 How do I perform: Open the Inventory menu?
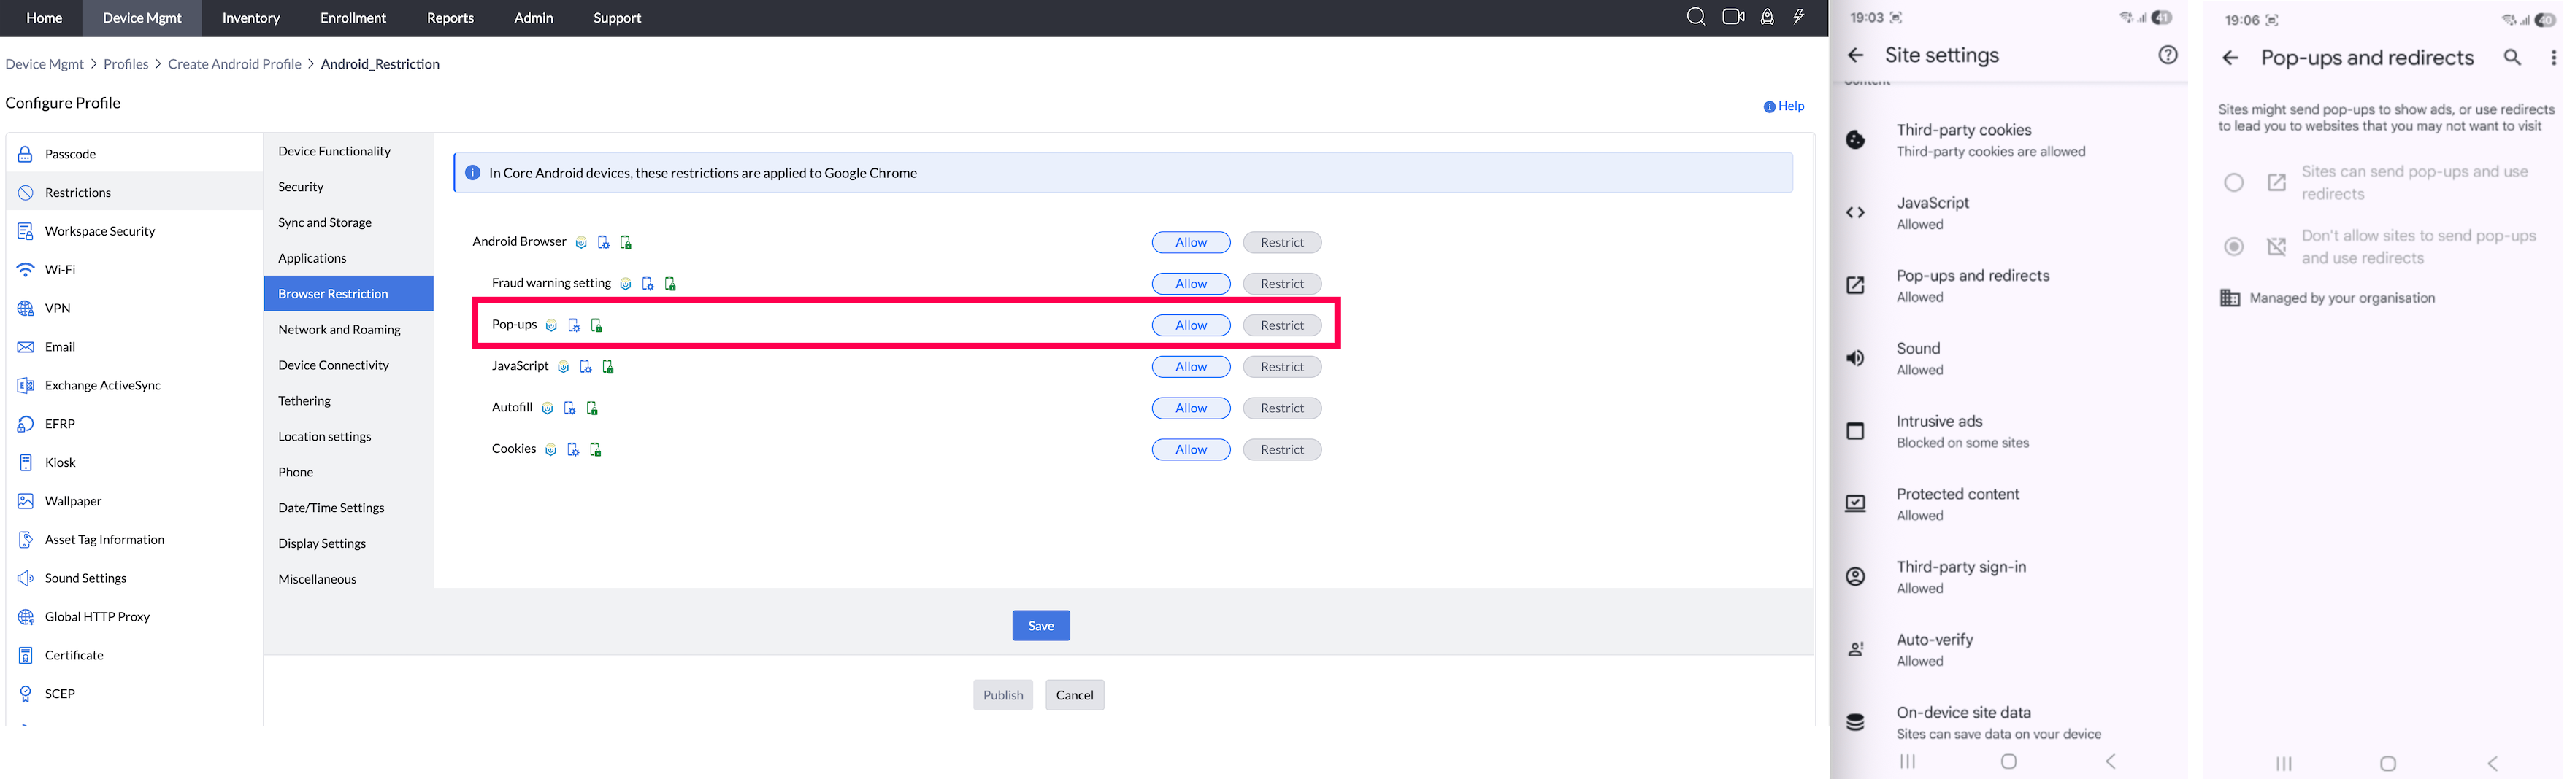[251, 18]
